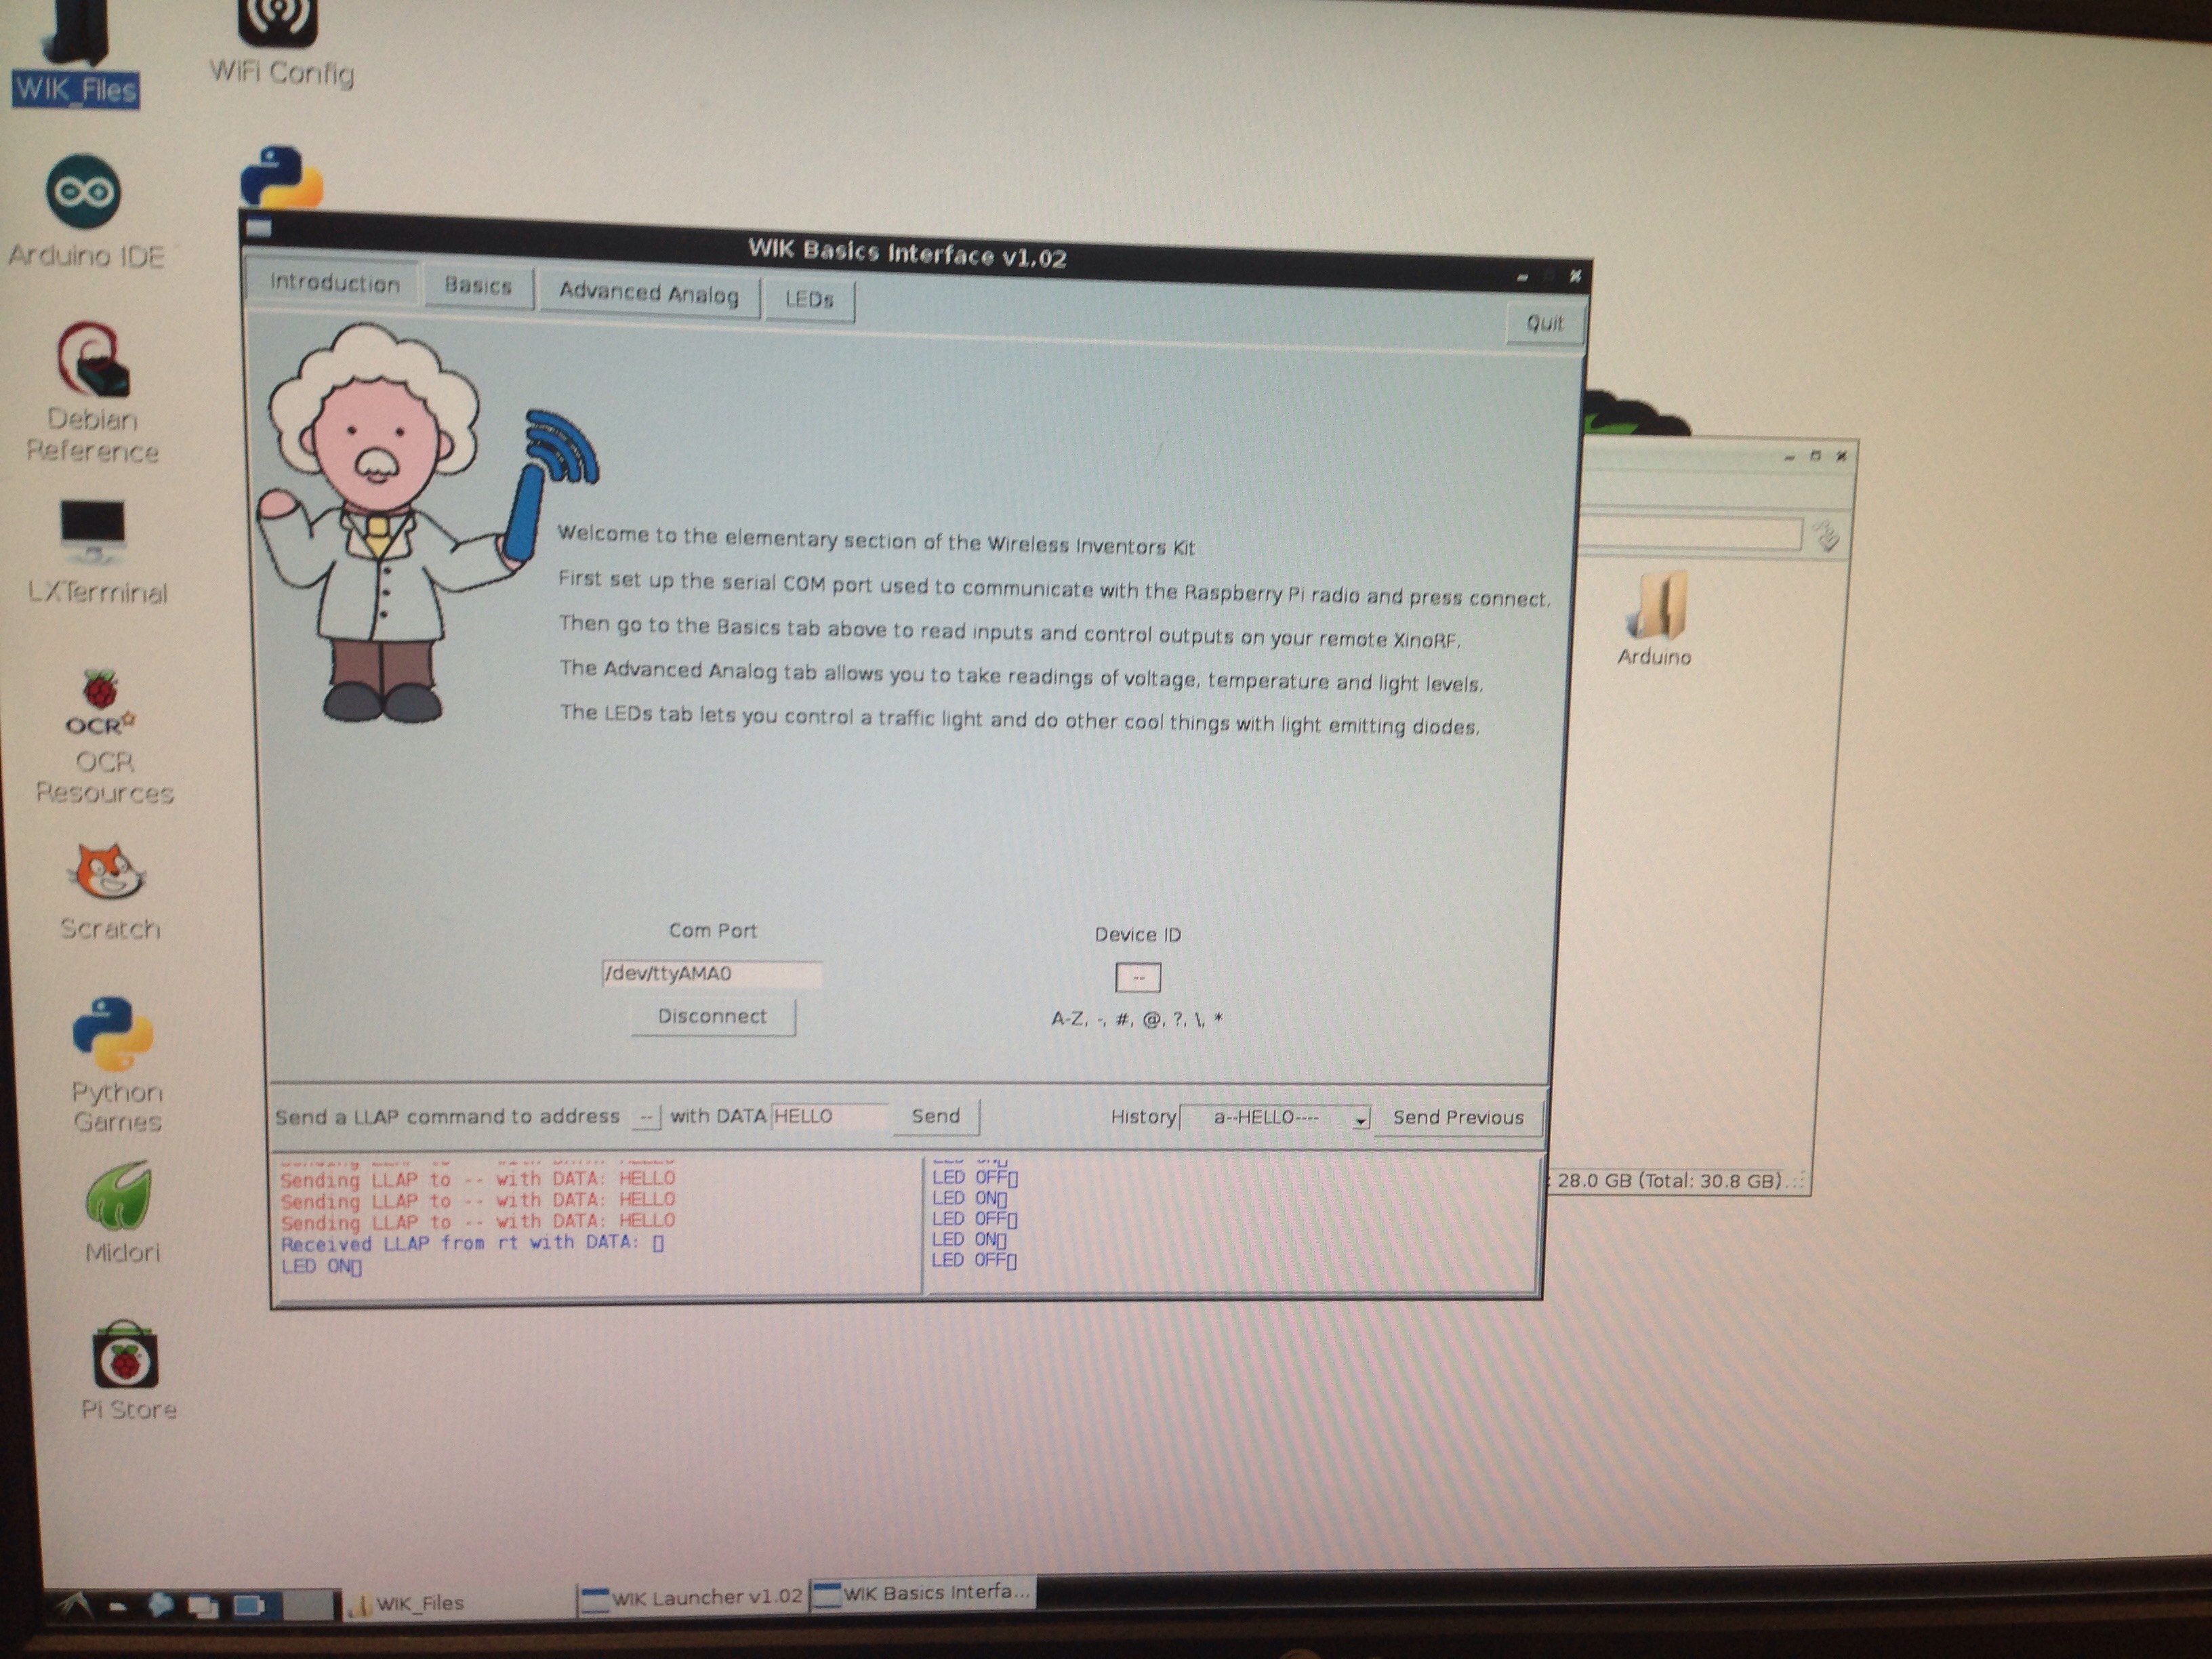Open the WiFi Config icon

[278, 25]
